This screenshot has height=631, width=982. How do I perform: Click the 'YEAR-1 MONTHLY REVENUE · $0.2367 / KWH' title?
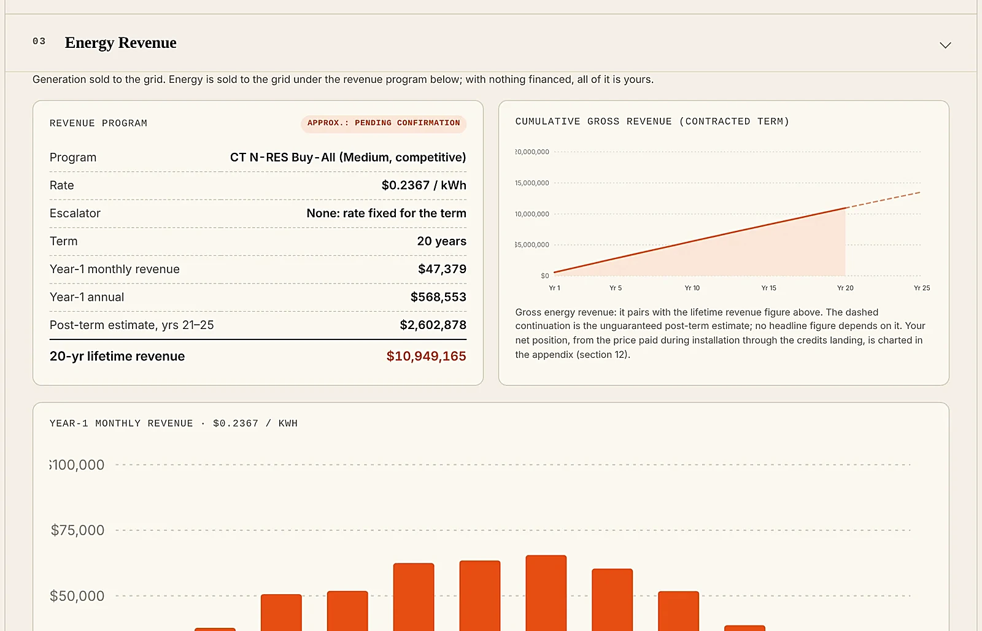174,424
